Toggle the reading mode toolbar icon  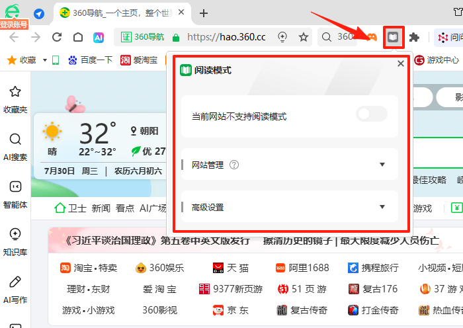click(x=394, y=37)
